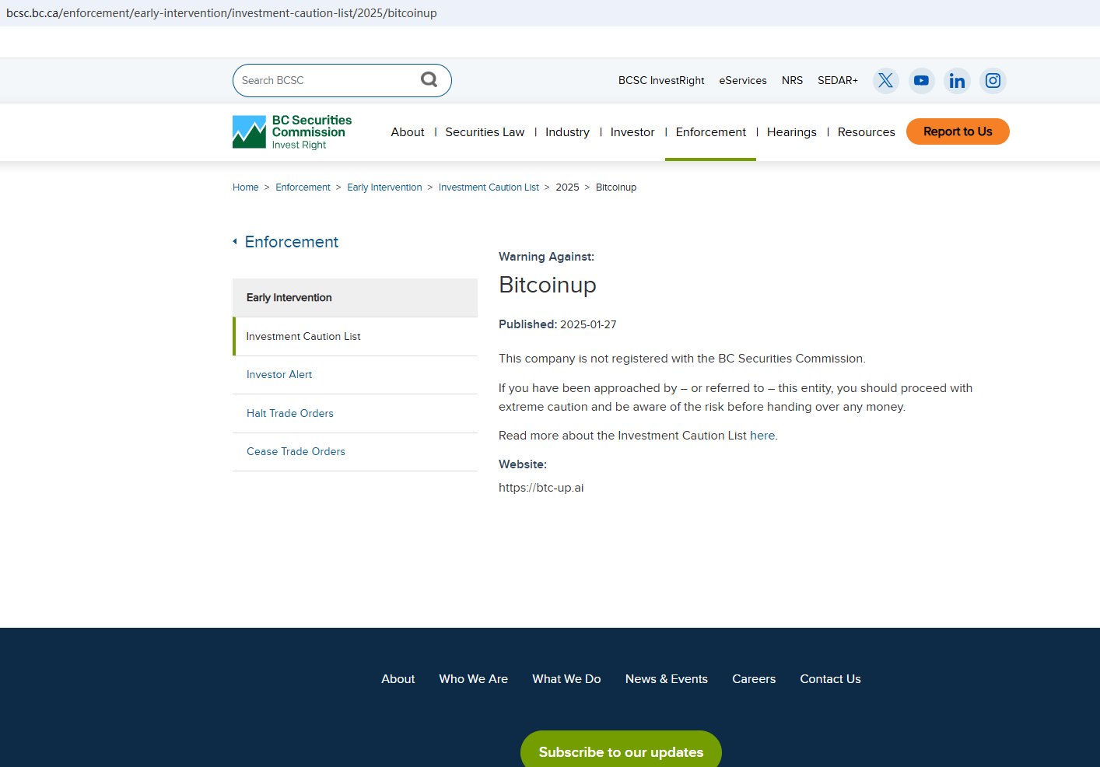The width and height of the screenshot is (1100, 767).
Task: Open the Enforcement sidebar heading link
Action: point(292,242)
